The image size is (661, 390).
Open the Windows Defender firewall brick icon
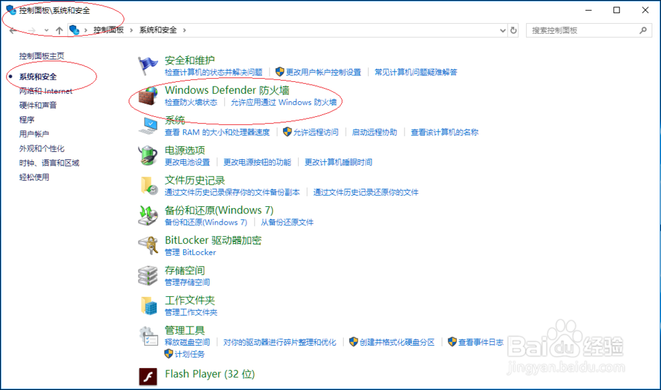pyautogui.click(x=148, y=96)
